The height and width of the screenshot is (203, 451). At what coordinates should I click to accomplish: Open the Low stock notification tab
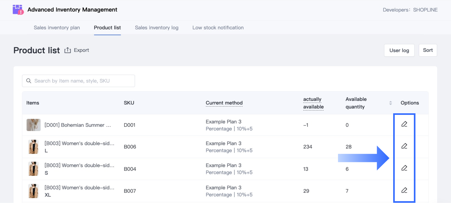point(218,28)
